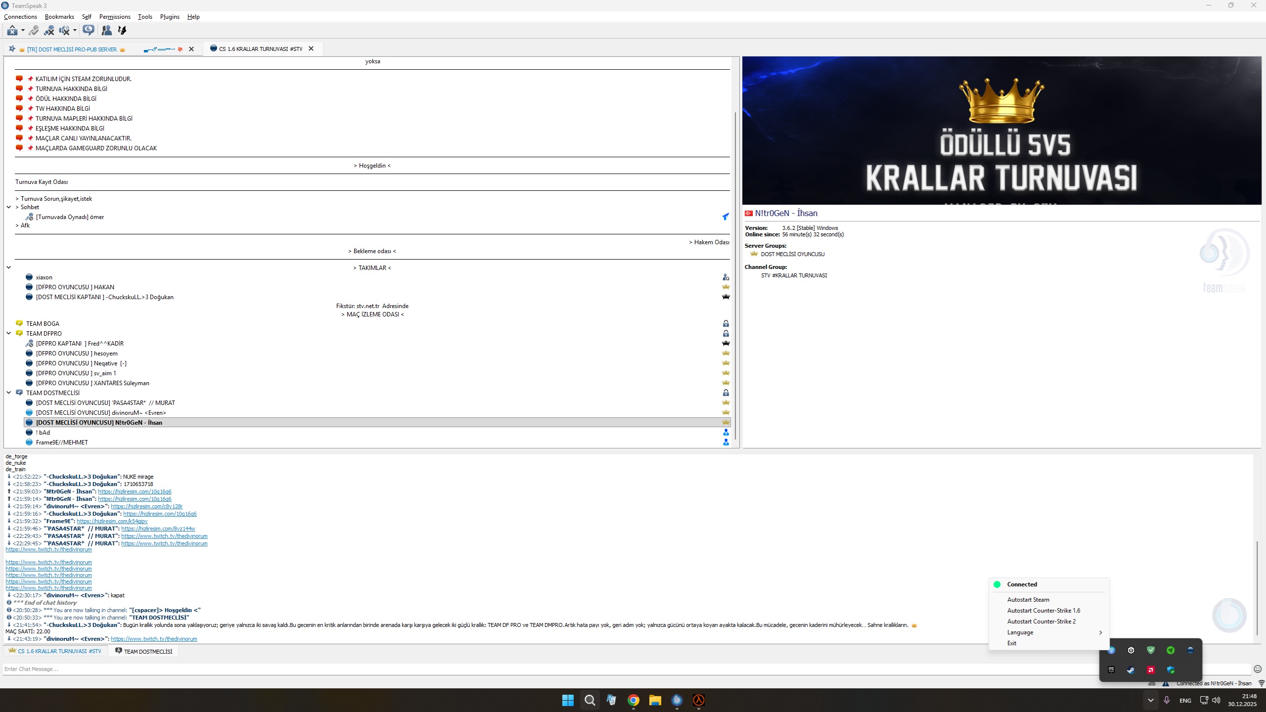1266x712 pixels.
Task: Click the lock icon on TEAM BOGA row
Action: pos(726,324)
